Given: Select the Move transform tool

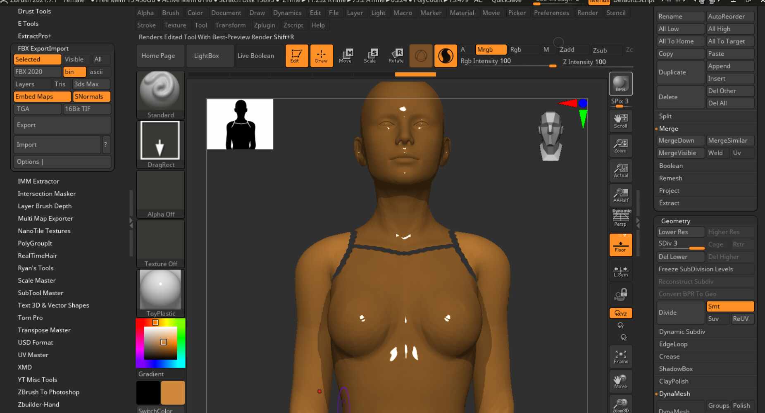Looking at the screenshot, I should pyautogui.click(x=346, y=55).
